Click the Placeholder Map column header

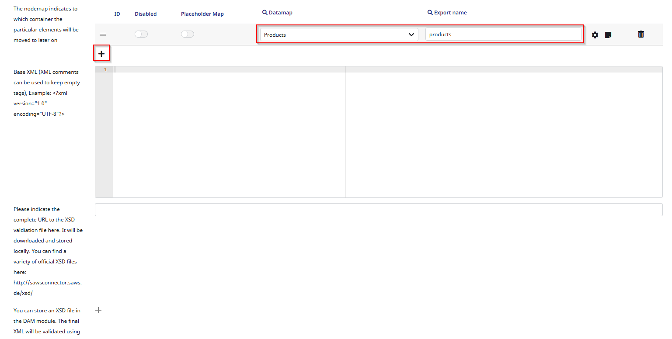[202, 14]
